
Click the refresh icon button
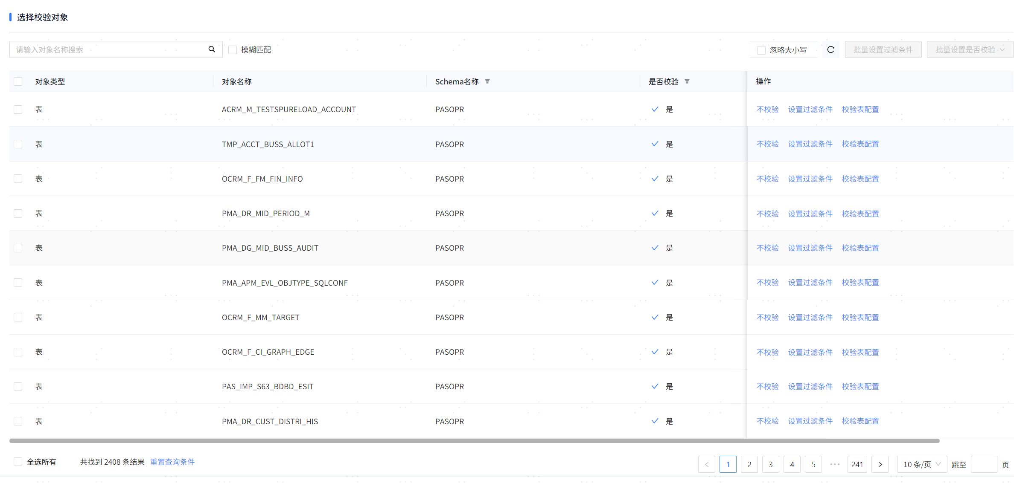tap(830, 50)
